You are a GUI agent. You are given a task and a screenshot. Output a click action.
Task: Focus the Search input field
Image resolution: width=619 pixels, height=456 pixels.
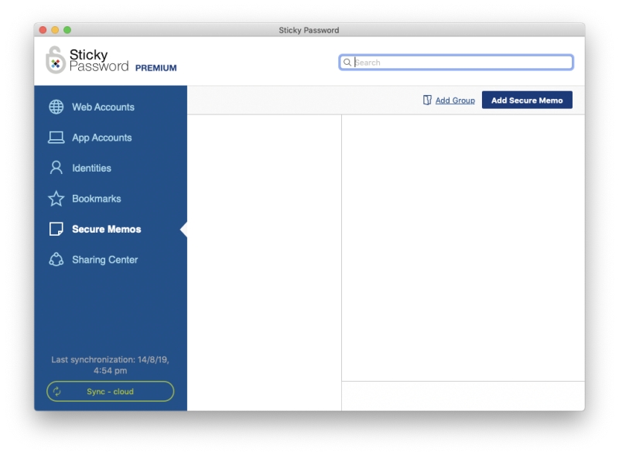click(x=456, y=63)
